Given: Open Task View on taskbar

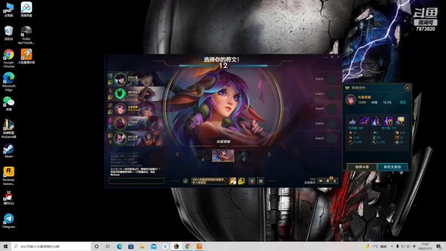Looking at the screenshot, I should (x=108, y=247).
